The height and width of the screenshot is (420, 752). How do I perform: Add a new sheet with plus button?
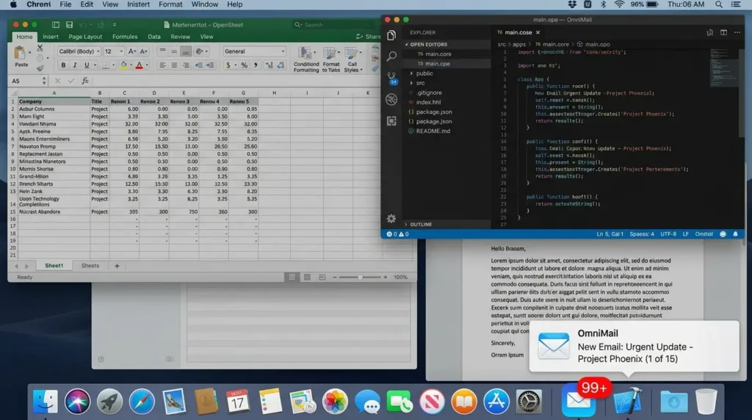(117, 266)
